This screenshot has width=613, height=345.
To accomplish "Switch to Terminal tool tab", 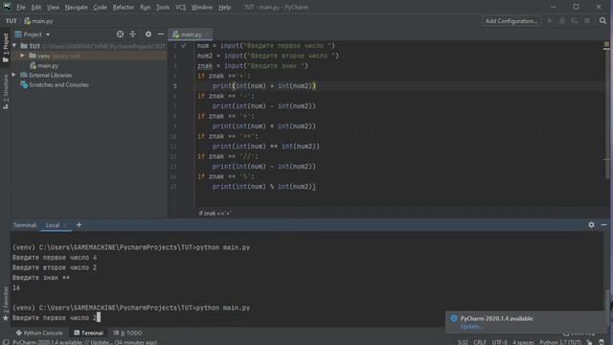I will coord(89,333).
